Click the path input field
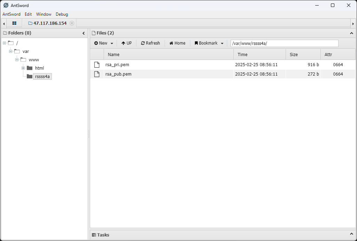The height and width of the screenshot is (241, 357). (x=284, y=43)
